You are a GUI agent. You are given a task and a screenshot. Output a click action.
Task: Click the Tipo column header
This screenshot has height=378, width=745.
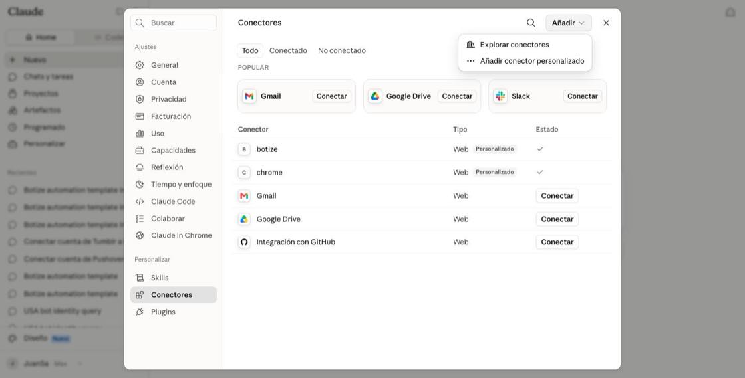(x=460, y=130)
